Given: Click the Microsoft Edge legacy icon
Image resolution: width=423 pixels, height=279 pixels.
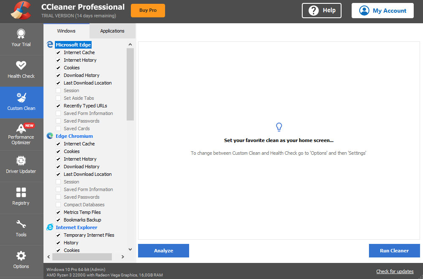Looking at the screenshot, I should (50, 44).
